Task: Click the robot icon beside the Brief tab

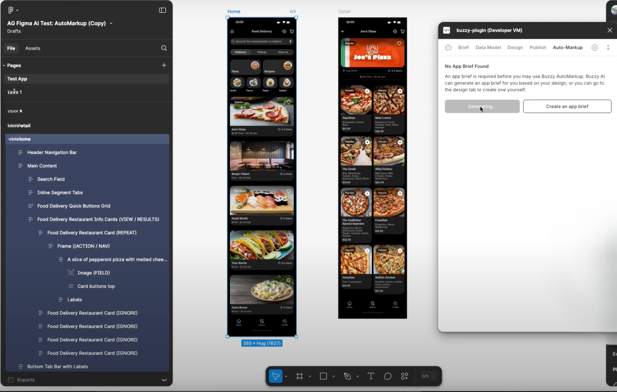Action: [x=448, y=47]
